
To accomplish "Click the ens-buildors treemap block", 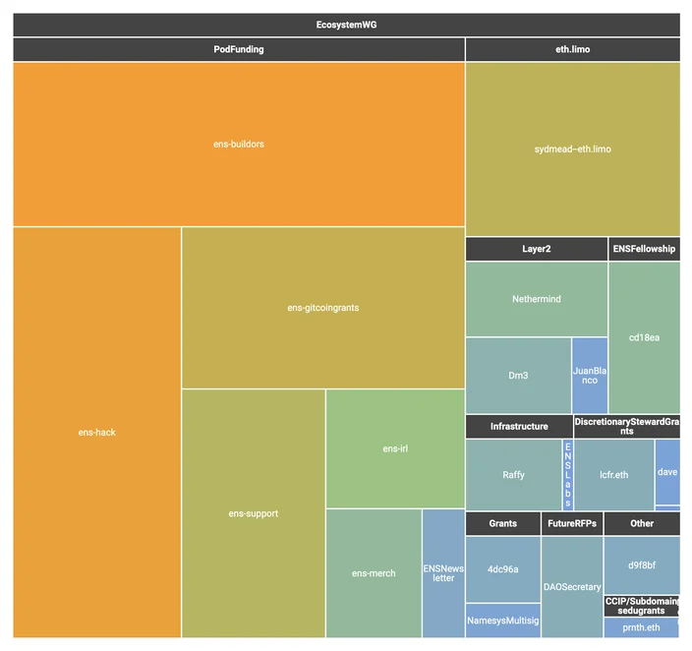I will (x=239, y=145).
